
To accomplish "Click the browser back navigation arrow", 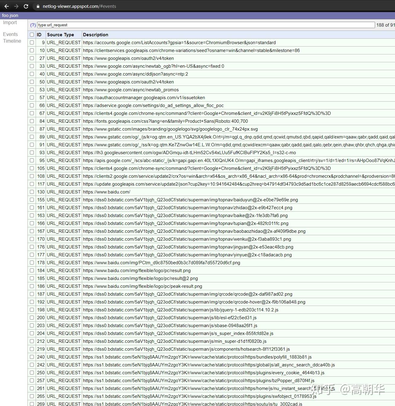I will (7, 6).
